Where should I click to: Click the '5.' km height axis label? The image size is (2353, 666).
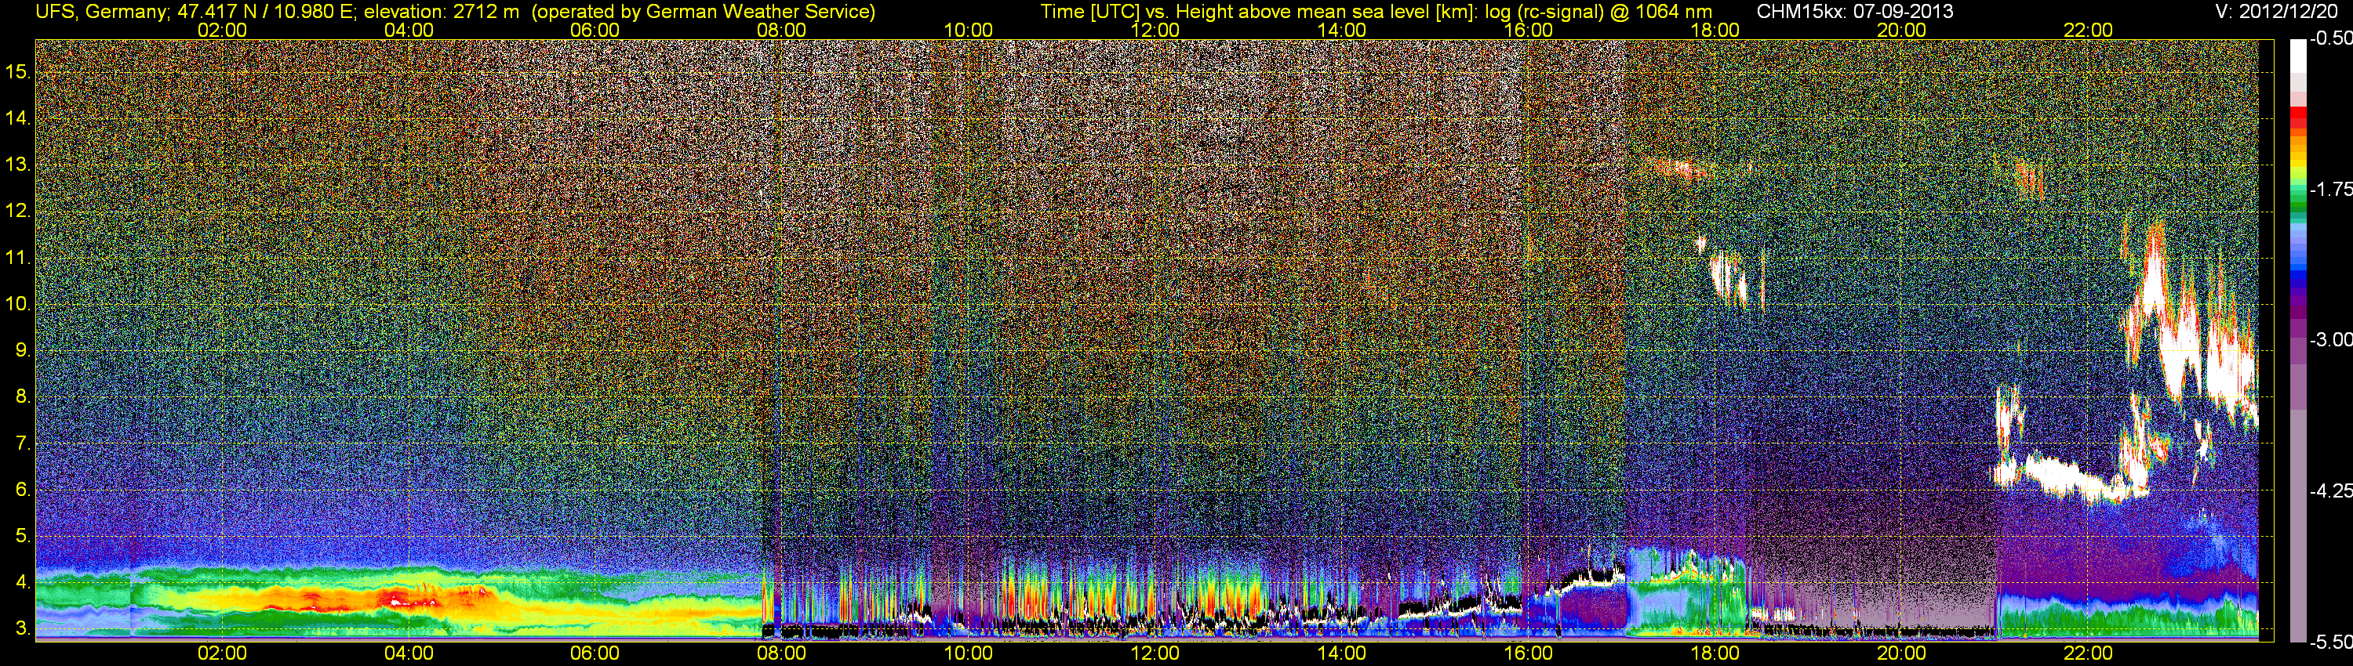[x=23, y=535]
